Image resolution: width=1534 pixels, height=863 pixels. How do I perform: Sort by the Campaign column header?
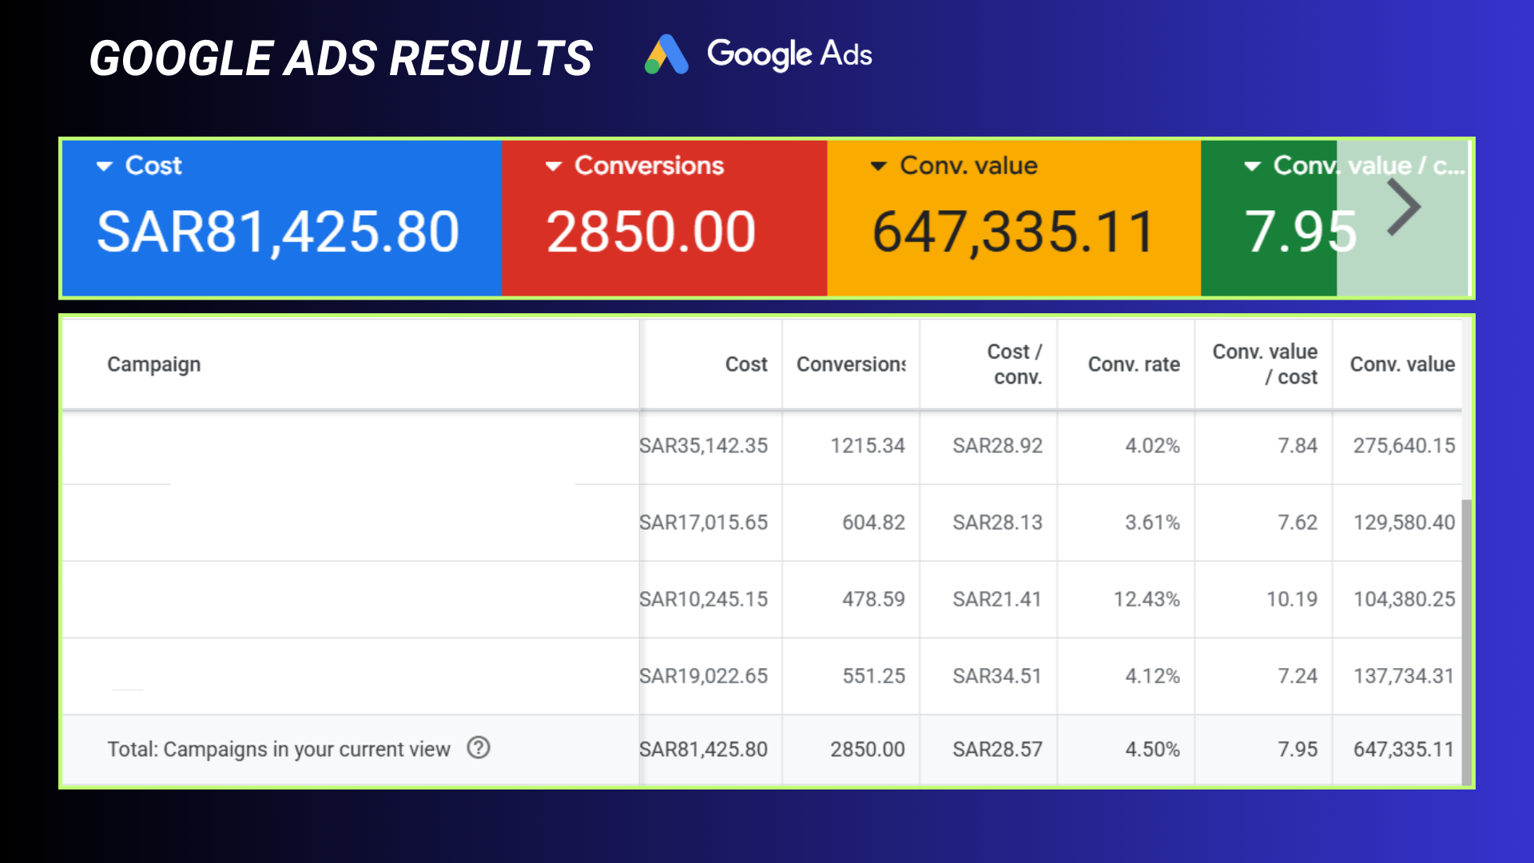154,364
